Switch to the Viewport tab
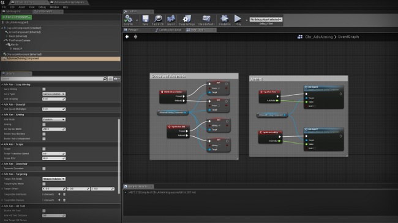This screenshot has width=398, height=223. [133, 30]
